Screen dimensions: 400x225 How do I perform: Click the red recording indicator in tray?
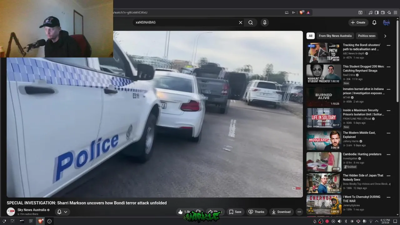pos(327,221)
